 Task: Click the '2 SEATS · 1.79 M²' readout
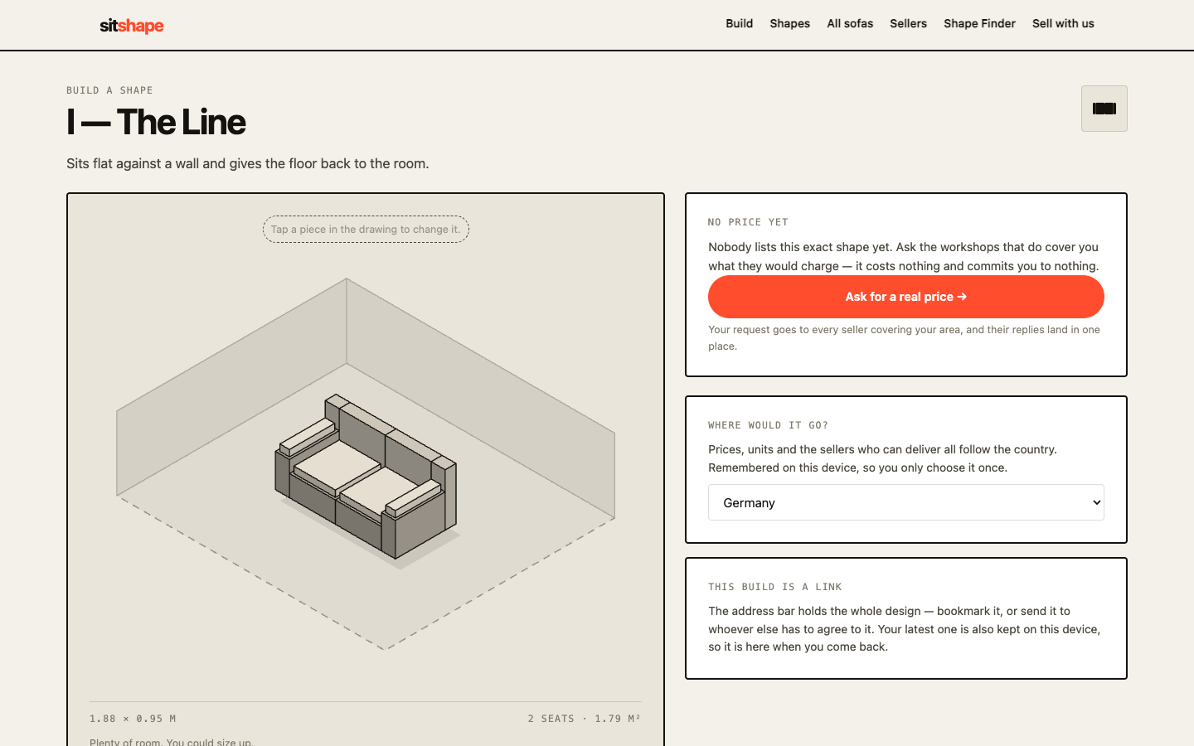point(585,719)
